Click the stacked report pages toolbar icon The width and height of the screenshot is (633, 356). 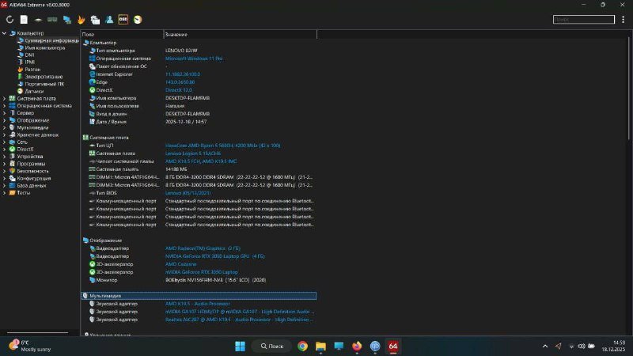(95, 19)
